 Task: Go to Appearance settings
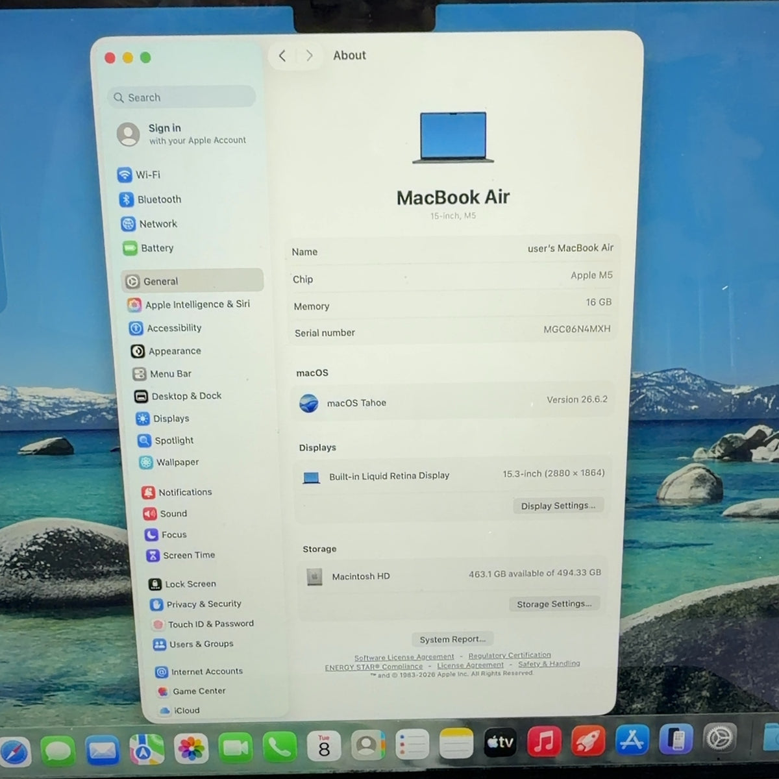pos(166,351)
